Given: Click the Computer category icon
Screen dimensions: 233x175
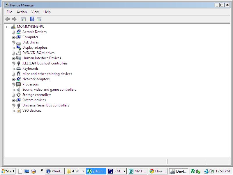Looking at the screenshot, I should click(x=19, y=37).
